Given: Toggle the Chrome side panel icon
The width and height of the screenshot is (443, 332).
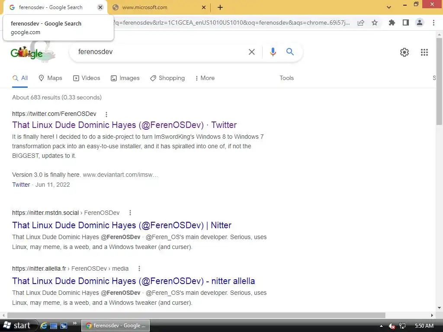Looking at the screenshot, I should point(406,22).
